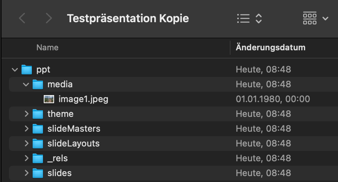Screen dimensions: 338x182
Task: Expand the slideMasters folder
Action: [27, 129]
